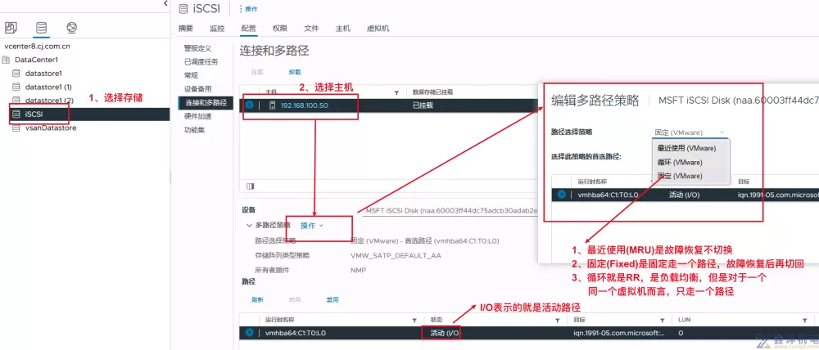Switch to the 权限 tab
819x350 pixels.
pyautogui.click(x=280, y=28)
